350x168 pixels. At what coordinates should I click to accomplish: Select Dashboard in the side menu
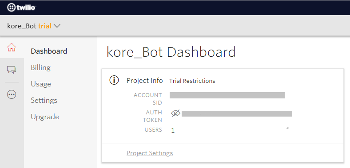[49, 51]
